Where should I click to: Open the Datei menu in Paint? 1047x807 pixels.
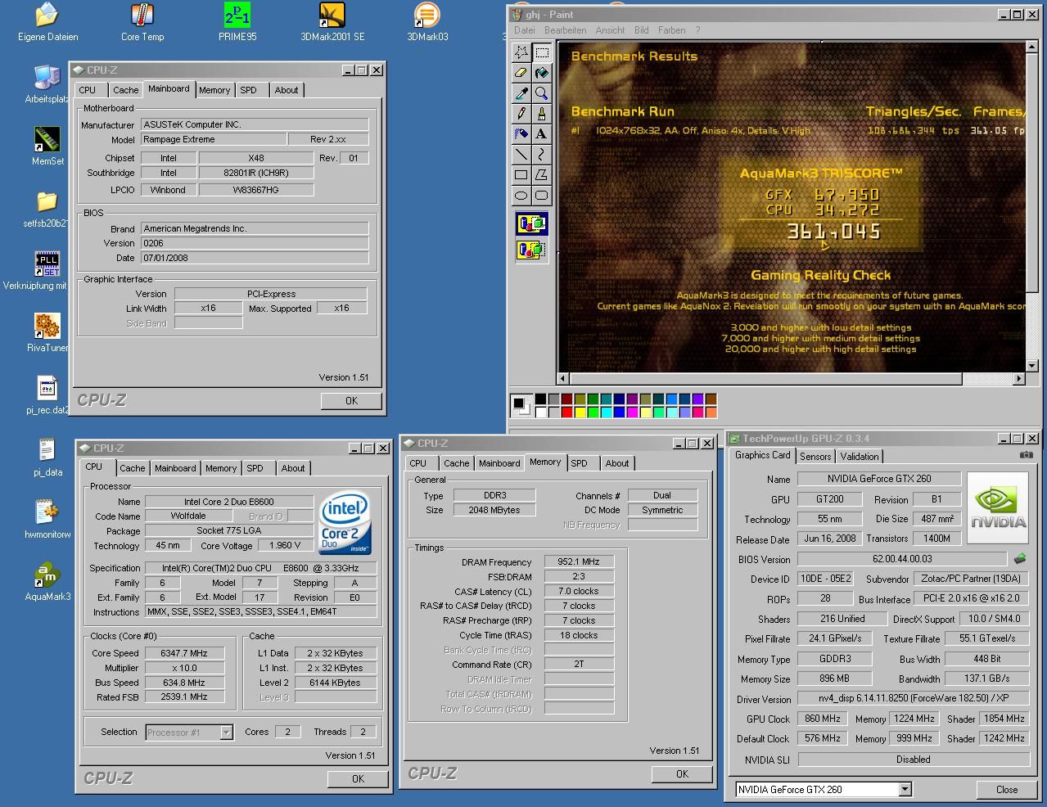pos(524,30)
